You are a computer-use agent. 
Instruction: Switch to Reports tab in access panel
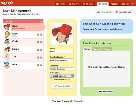(96, 49)
